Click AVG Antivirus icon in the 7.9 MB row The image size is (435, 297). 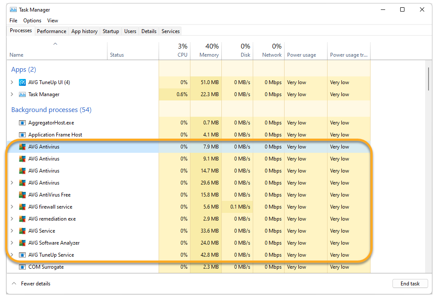click(22, 147)
